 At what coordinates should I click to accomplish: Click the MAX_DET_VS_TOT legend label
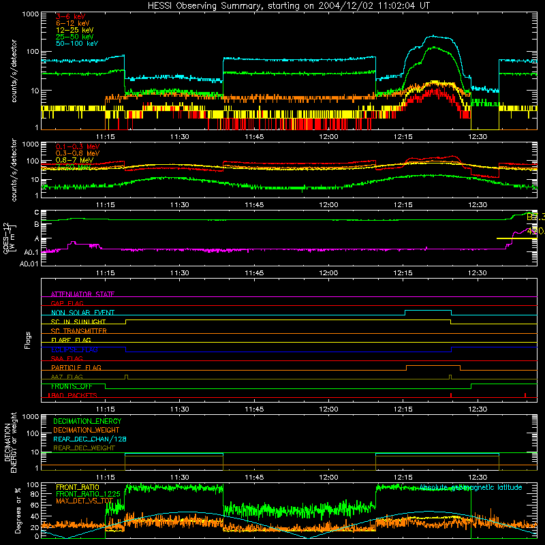[x=84, y=501]
